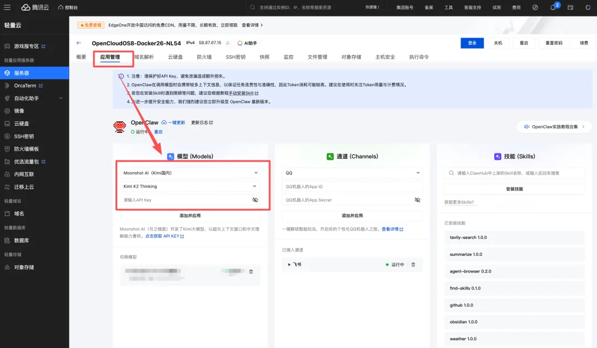Click the account avatar icon
Viewport: 597px width, 348px height.
(588, 7)
